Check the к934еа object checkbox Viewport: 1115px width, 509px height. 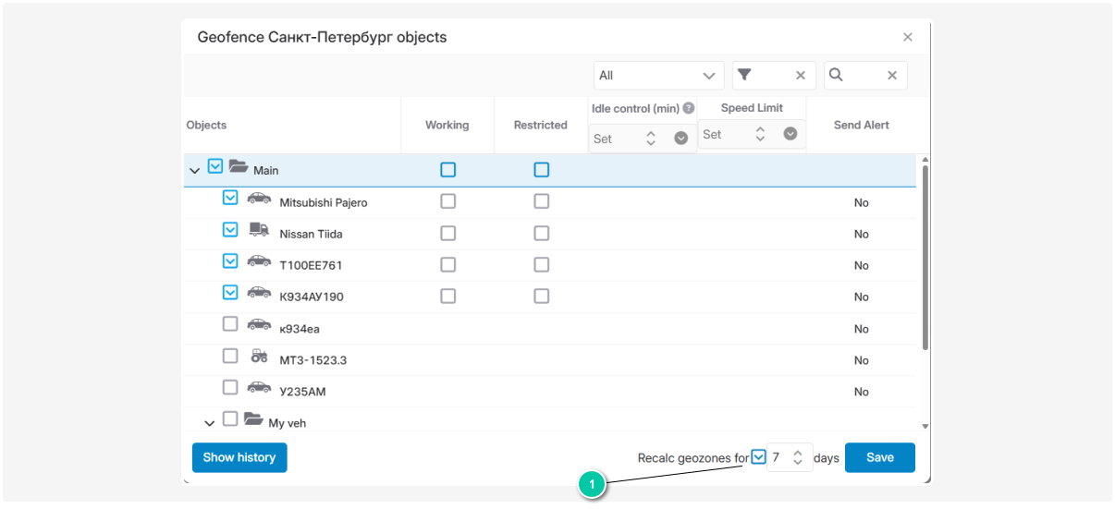coord(230,324)
